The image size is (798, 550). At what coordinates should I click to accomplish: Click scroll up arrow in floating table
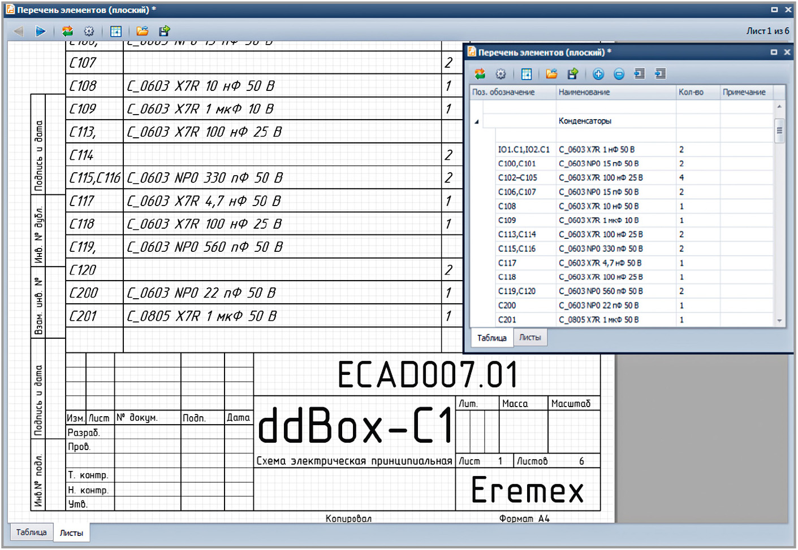point(779,106)
